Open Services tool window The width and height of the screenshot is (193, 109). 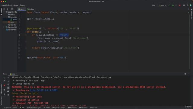tap(94, 108)
